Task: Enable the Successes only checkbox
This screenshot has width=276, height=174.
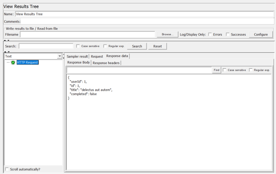Action: [228, 34]
